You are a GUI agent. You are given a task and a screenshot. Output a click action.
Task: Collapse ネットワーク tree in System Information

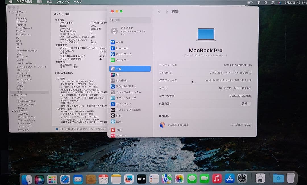pyautogui.click(x=12, y=95)
